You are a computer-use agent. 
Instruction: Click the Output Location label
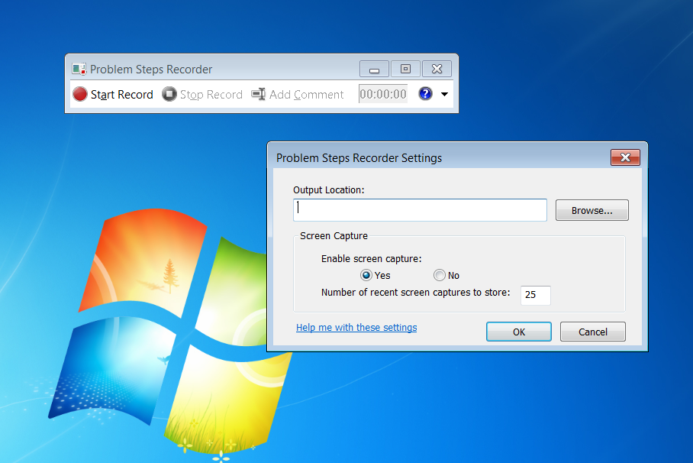(329, 190)
